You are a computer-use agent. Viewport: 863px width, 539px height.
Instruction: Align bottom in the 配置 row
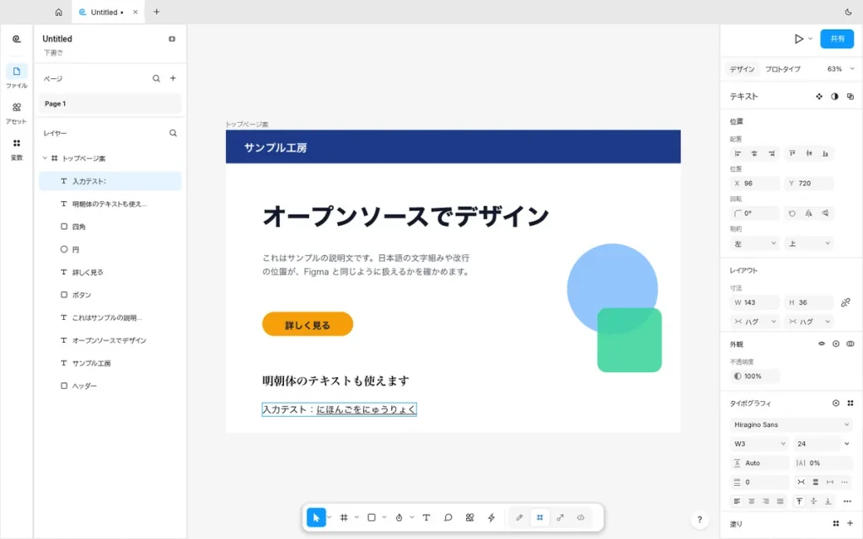pyautogui.click(x=825, y=153)
